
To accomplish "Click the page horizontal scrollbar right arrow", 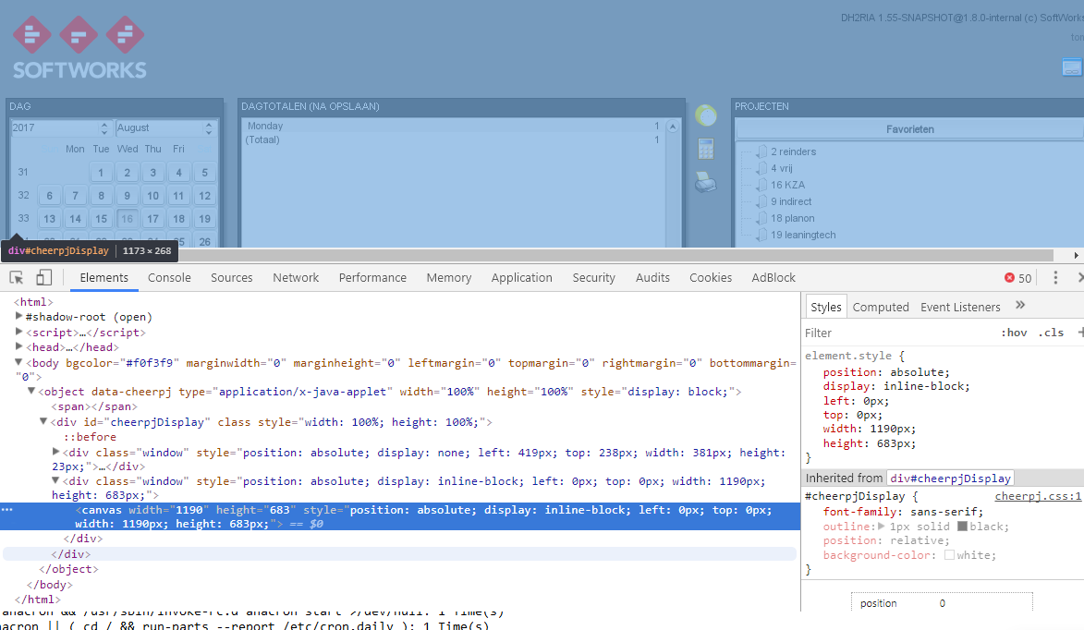I will point(1076,255).
